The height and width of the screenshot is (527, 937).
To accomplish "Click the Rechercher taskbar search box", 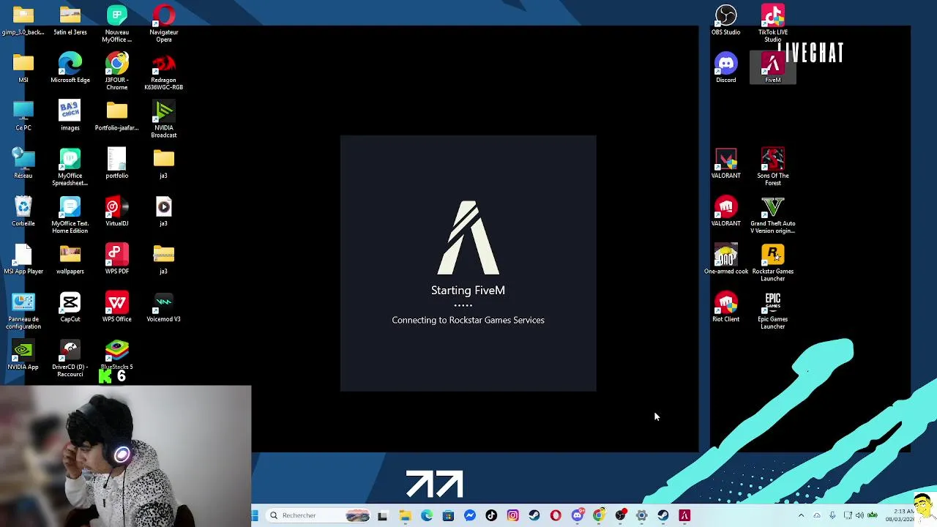I will [318, 515].
